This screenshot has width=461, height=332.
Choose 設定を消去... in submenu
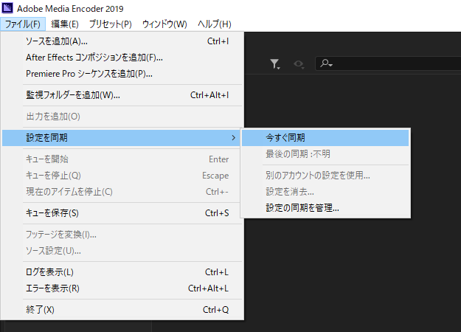325,191
